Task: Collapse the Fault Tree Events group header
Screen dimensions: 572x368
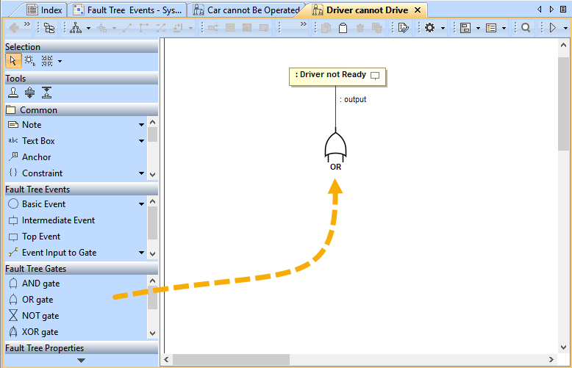Action: 81,189
